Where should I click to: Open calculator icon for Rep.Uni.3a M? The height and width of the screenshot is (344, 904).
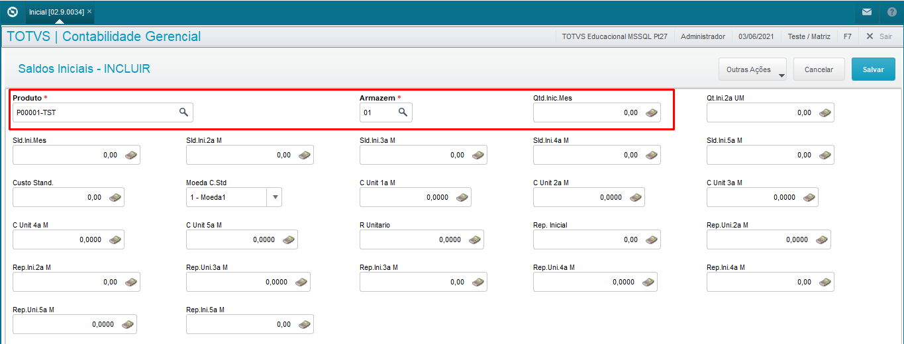click(302, 282)
